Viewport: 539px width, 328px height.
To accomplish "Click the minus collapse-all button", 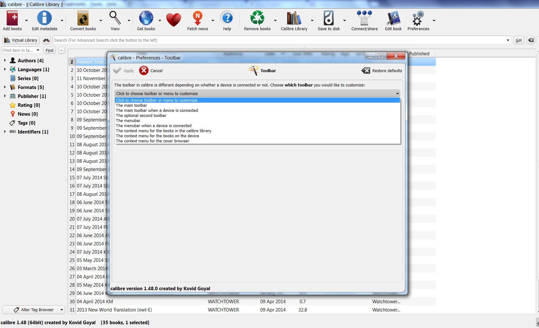I will [x=61, y=50].
